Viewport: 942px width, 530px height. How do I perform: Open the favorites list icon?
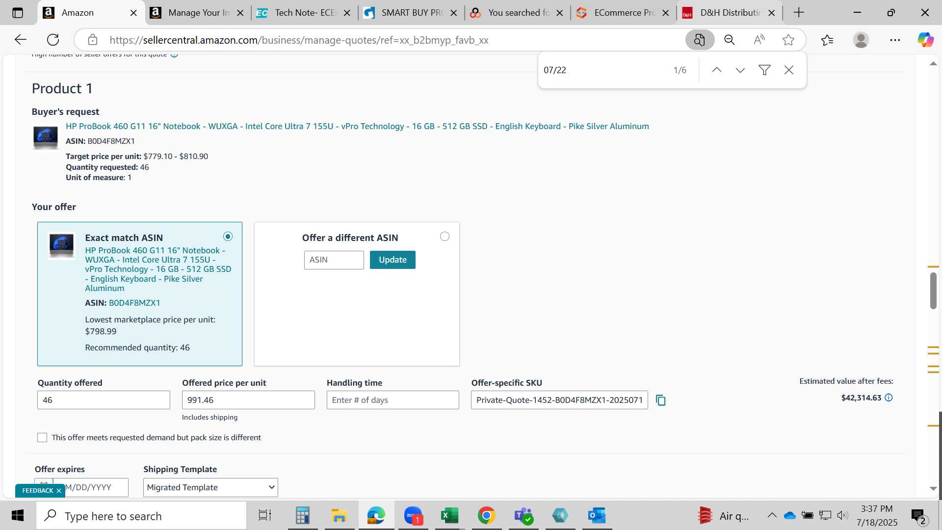827,40
